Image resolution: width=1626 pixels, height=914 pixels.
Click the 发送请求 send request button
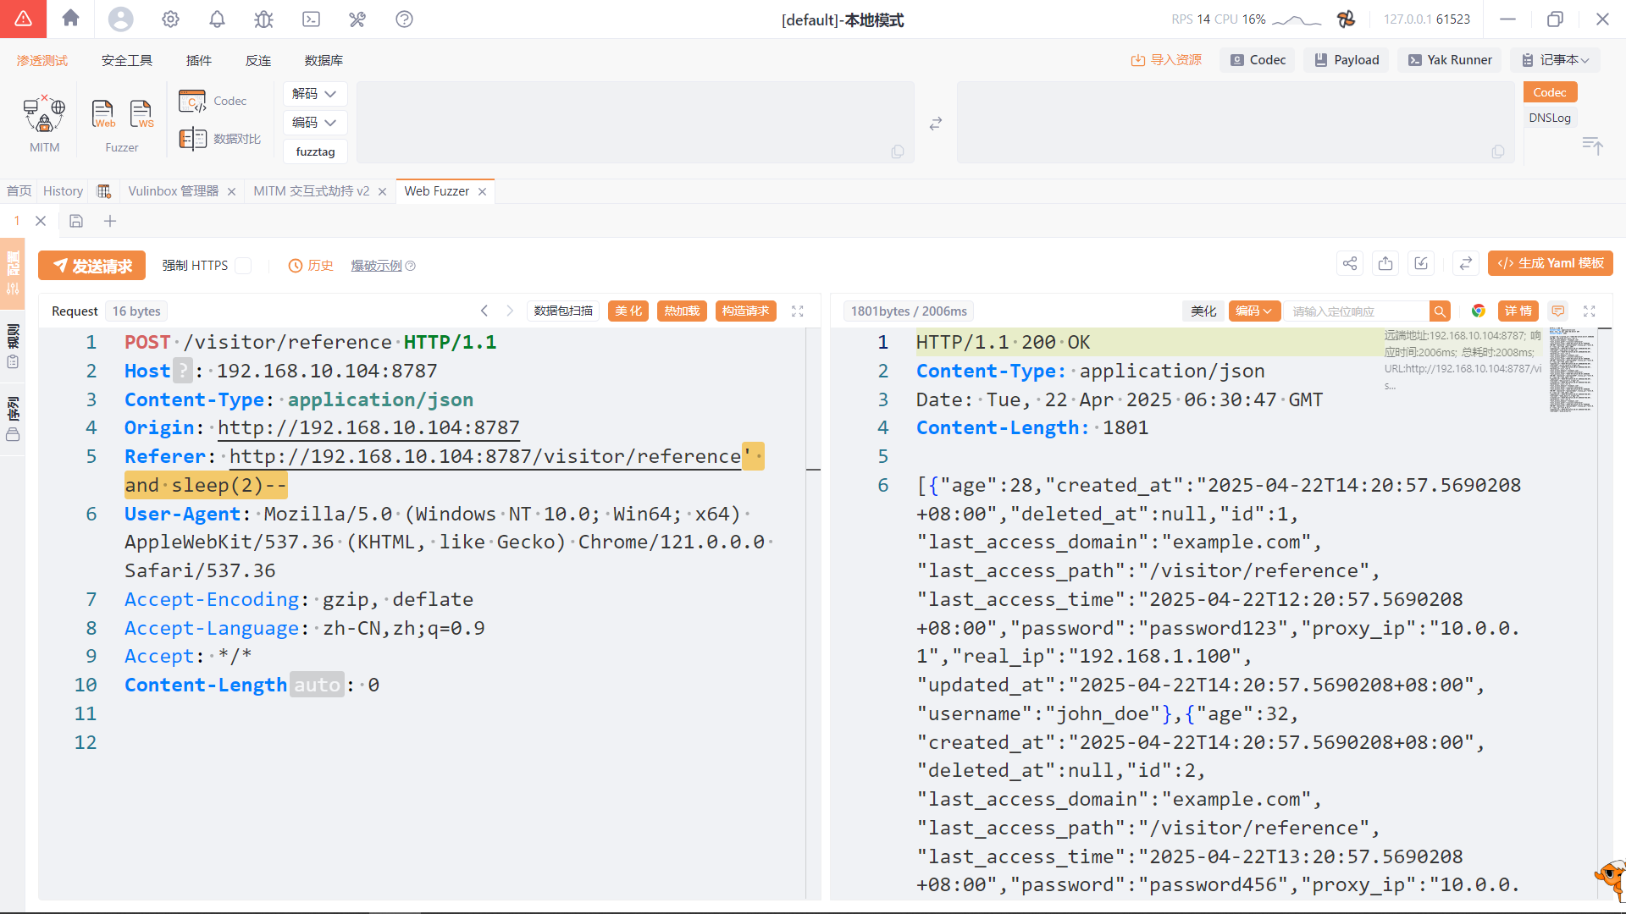click(x=92, y=266)
